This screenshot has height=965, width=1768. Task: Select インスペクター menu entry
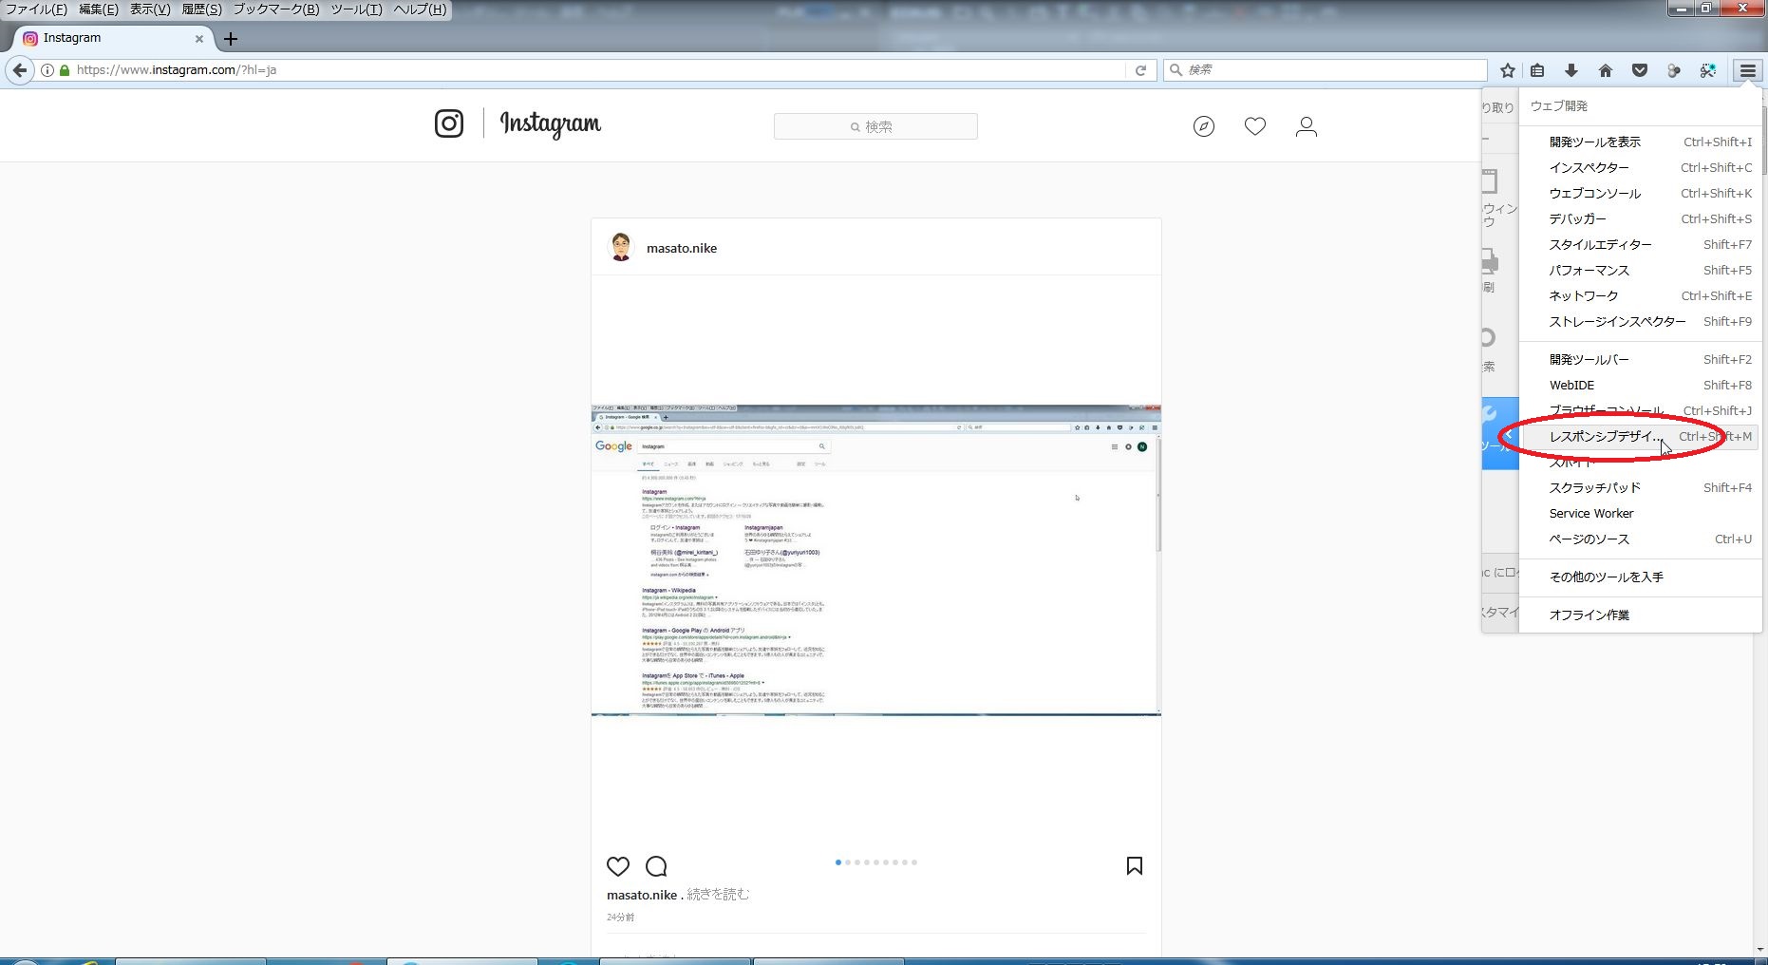coord(1641,167)
